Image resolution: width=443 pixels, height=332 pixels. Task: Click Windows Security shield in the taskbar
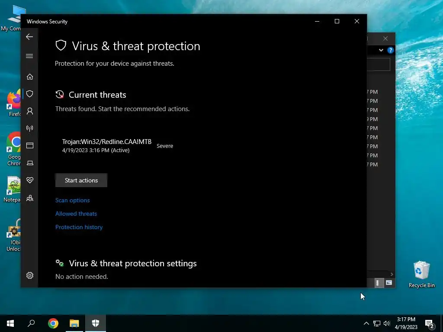pyautogui.click(x=96, y=323)
